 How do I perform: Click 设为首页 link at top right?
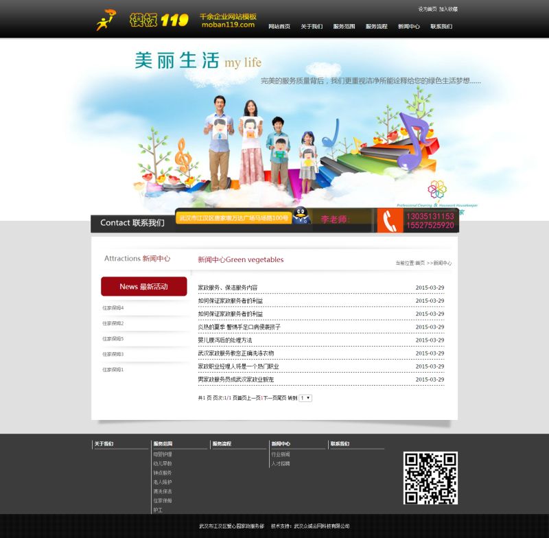click(427, 9)
